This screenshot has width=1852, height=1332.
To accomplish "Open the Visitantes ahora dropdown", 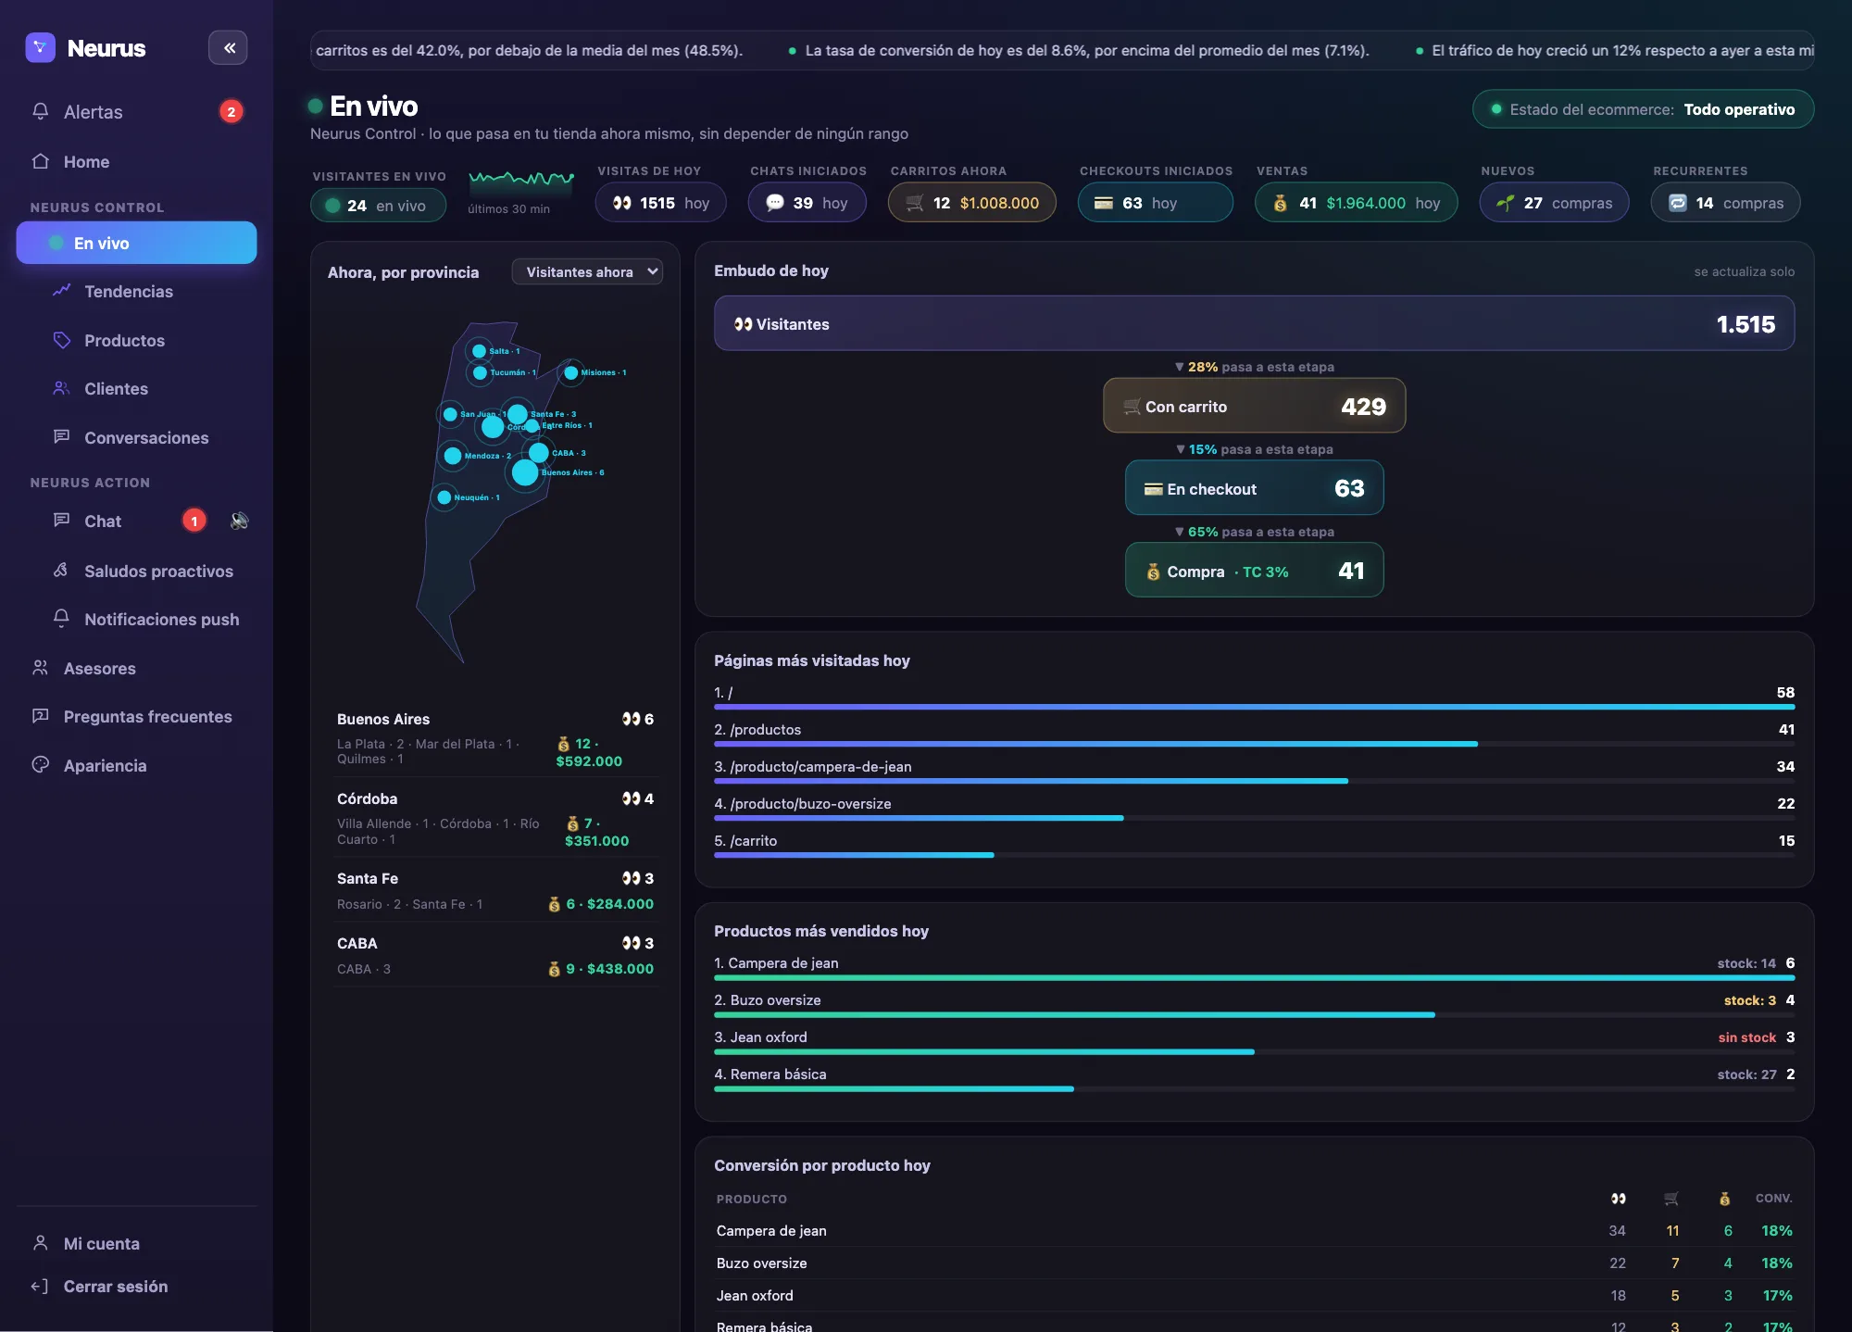I will [587, 271].
